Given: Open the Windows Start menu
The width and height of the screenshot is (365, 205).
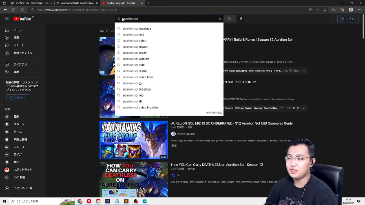Looking at the screenshot, I should (4, 201).
